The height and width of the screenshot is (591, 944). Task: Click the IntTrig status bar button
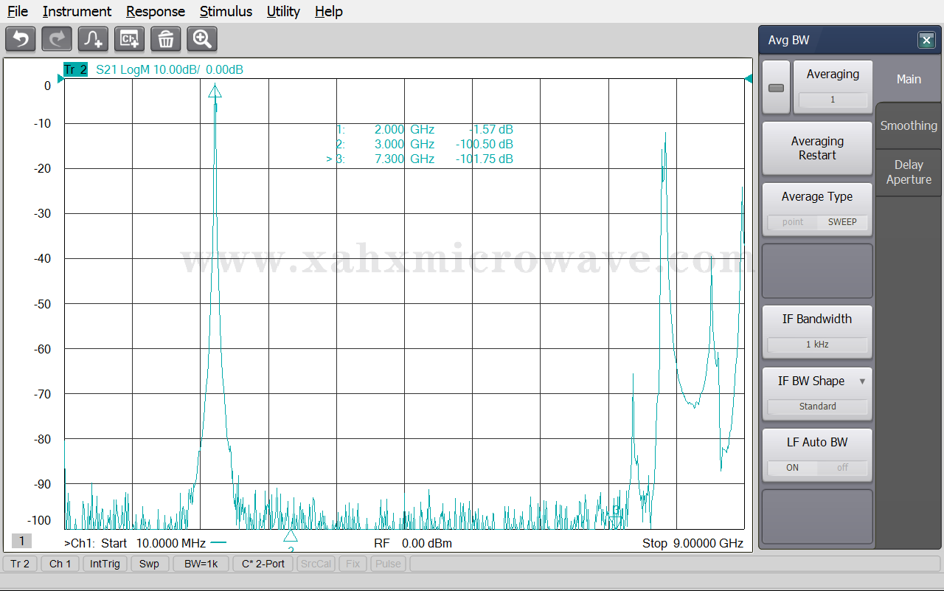pos(105,564)
